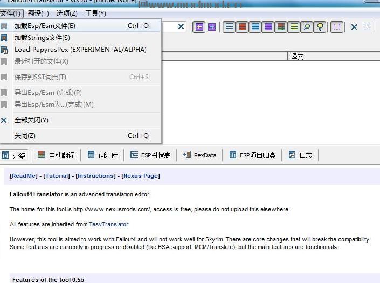Click the blue X icon beside 全部关闭
Screen dimensions: 380x283
point(4,120)
